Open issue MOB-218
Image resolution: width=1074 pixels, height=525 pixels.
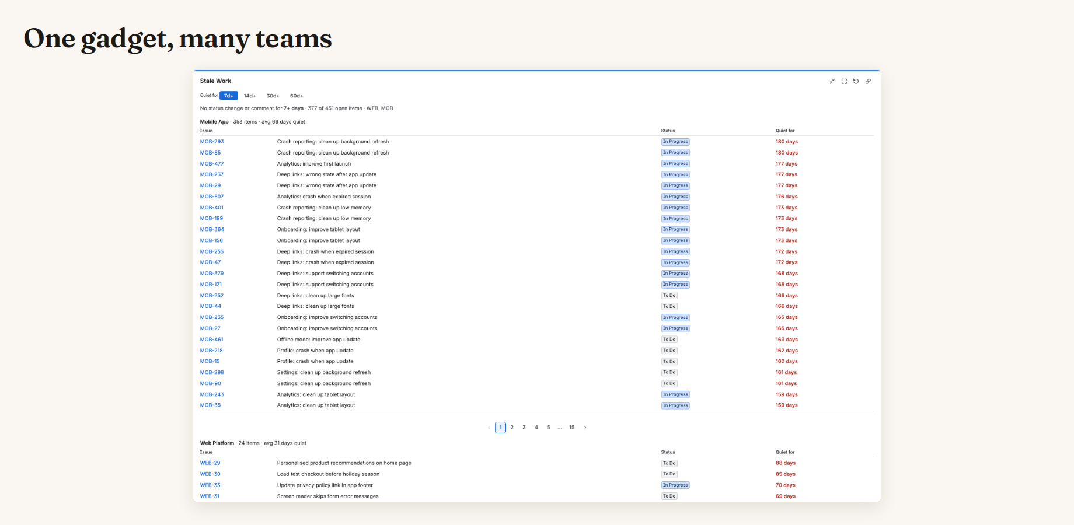(211, 351)
